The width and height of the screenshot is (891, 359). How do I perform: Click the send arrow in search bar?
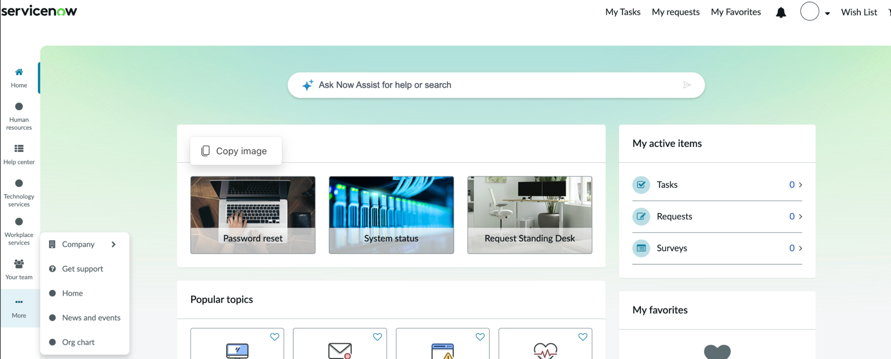tap(687, 85)
